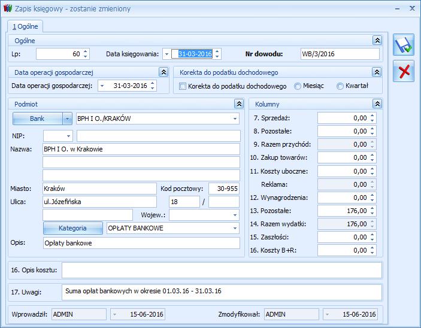Click the Wprowadził ADMIN field
This screenshot has width=421, height=328.
pyautogui.click(x=79, y=314)
